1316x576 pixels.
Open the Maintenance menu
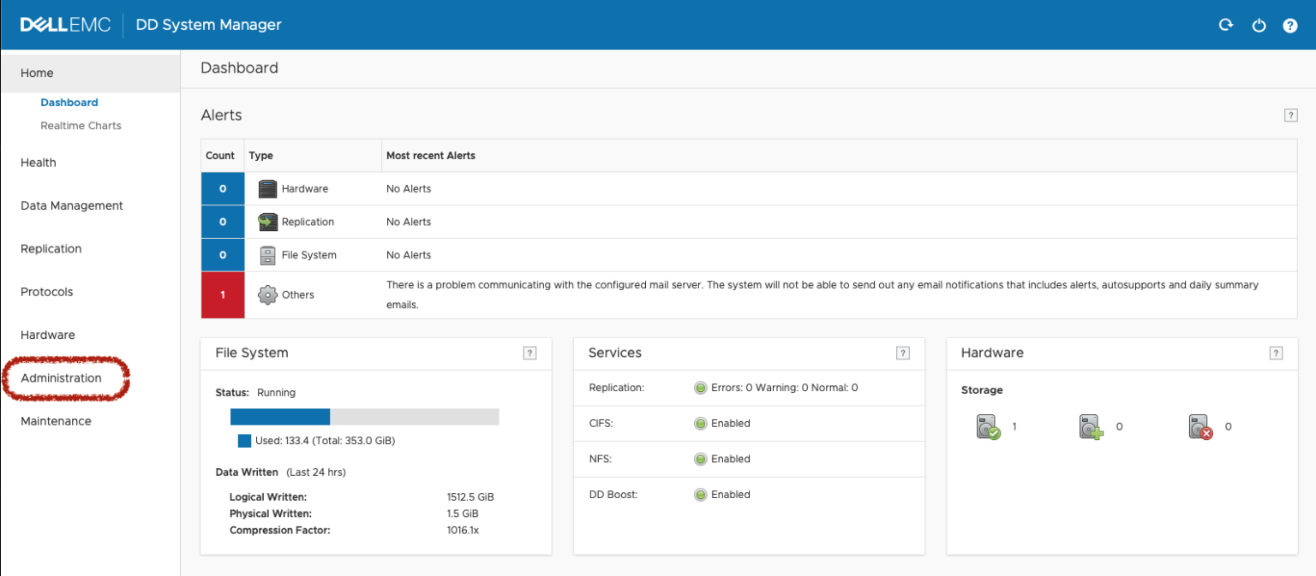[x=56, y=420]
